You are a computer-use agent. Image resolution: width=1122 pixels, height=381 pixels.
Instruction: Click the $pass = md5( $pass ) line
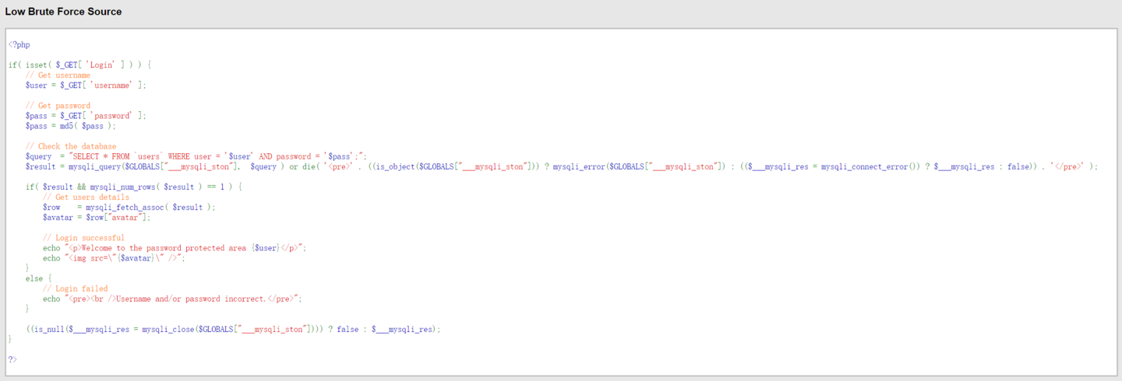point(70,126)
